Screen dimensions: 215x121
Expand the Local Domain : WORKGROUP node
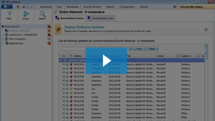[x=3, y=35]
